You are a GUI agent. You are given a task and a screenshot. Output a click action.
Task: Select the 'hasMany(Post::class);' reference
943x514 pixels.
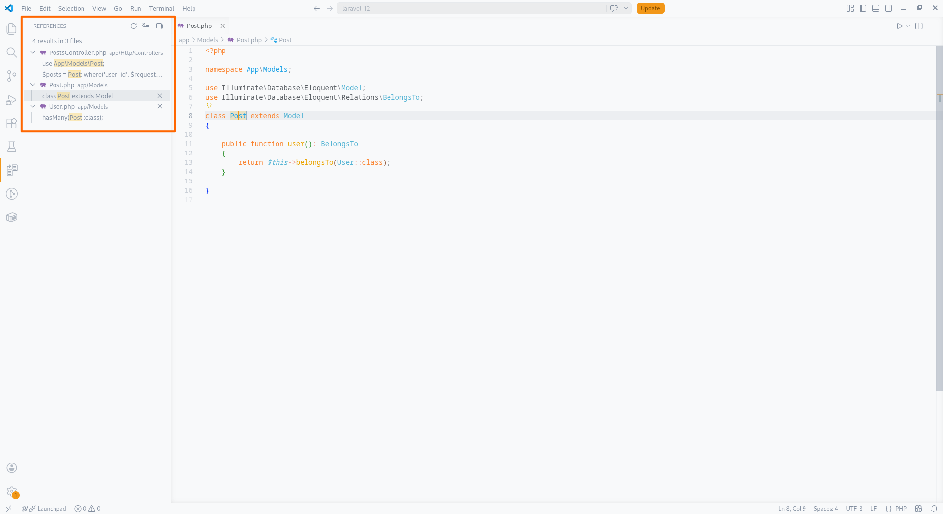(x=97, y=117)
